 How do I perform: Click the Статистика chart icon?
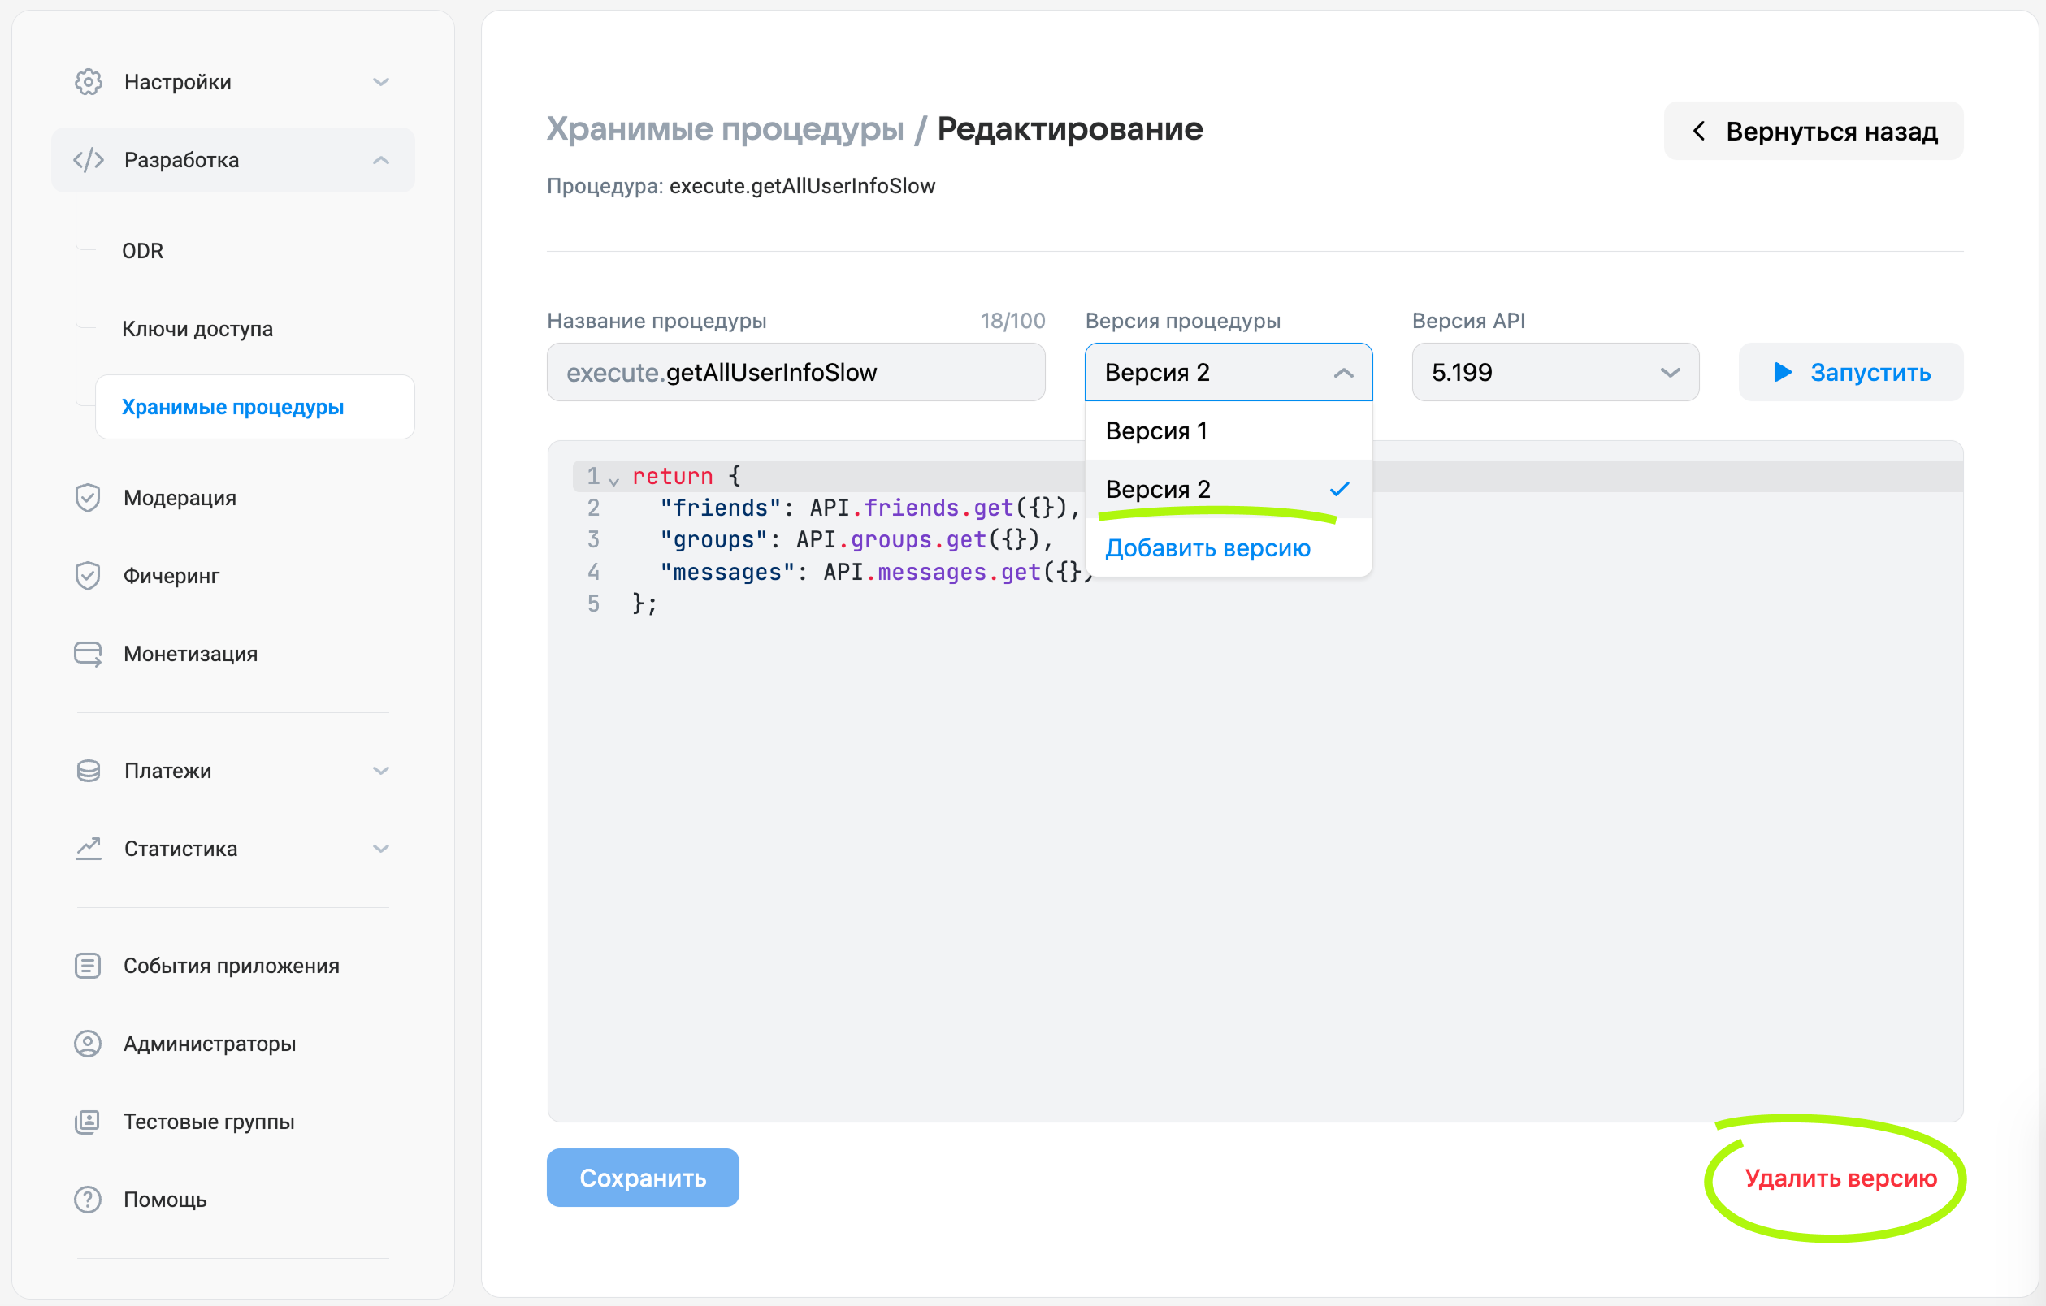coord(89,850)
